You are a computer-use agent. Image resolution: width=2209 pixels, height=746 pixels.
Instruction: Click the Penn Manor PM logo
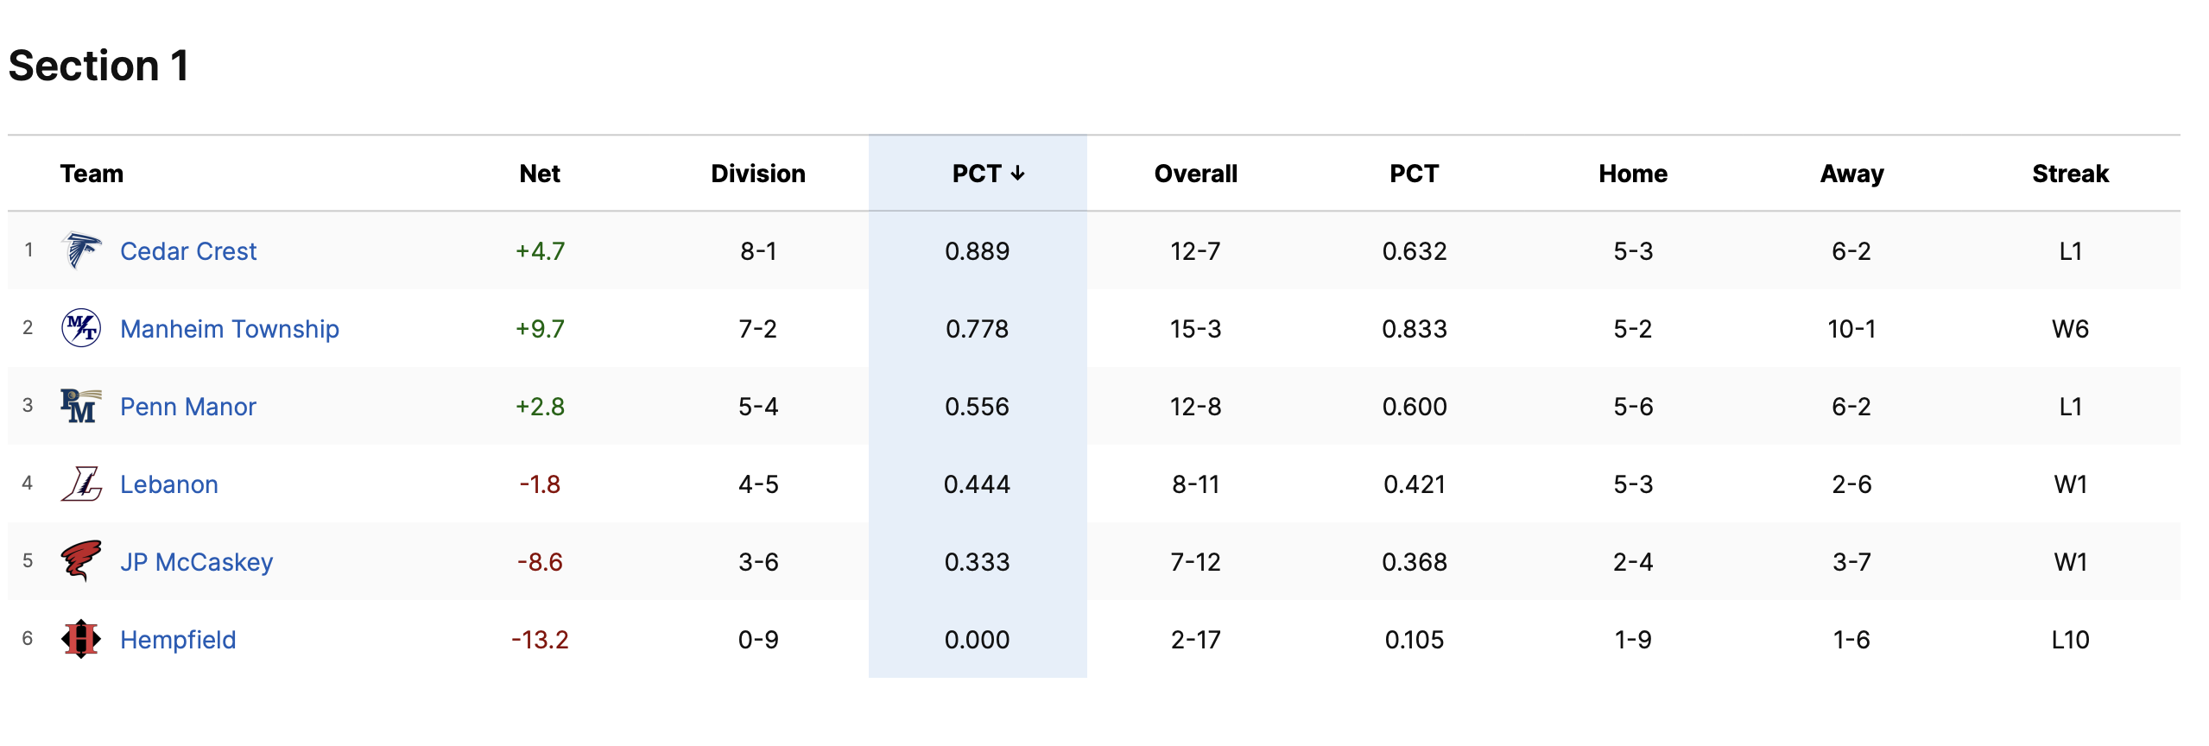pos(81,407)
